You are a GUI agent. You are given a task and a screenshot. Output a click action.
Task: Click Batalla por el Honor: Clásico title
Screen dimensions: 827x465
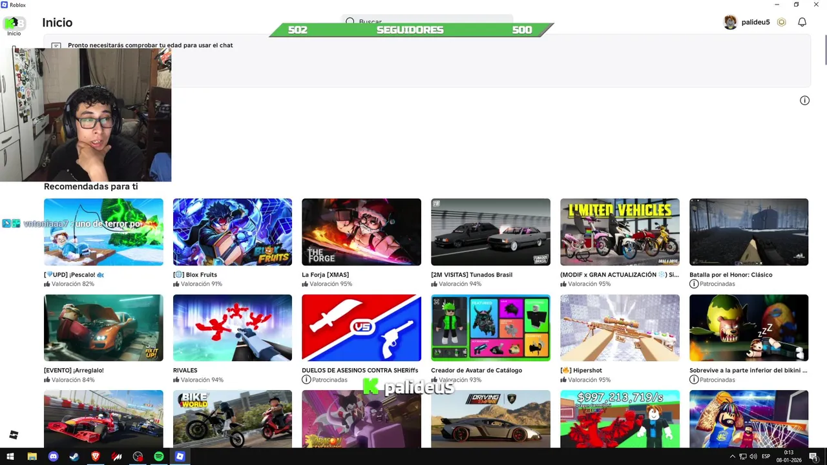click(x=731, y=274)
